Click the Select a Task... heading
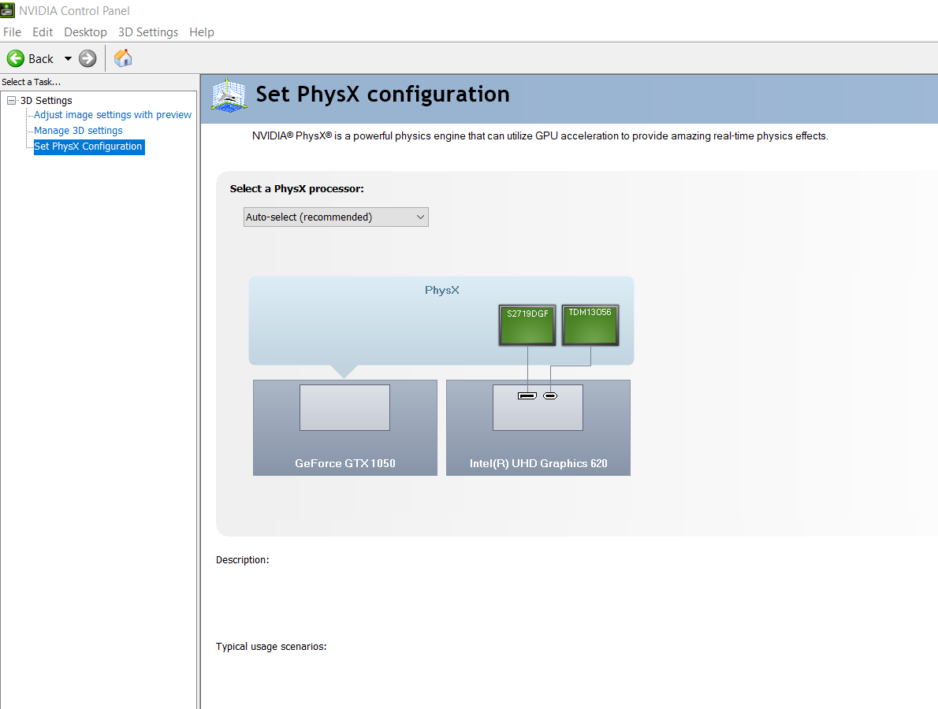Screen dimensions: 938x709 pyautogui.click(x=31, y=82)
